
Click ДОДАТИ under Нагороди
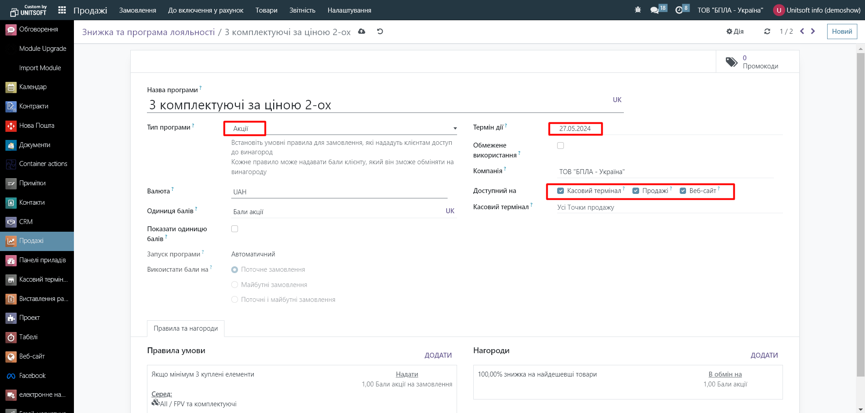[764, 355]
